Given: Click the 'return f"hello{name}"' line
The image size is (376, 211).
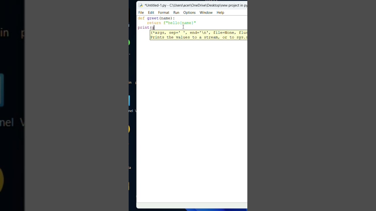Looking at the screenshot, I should coord(172,23).
